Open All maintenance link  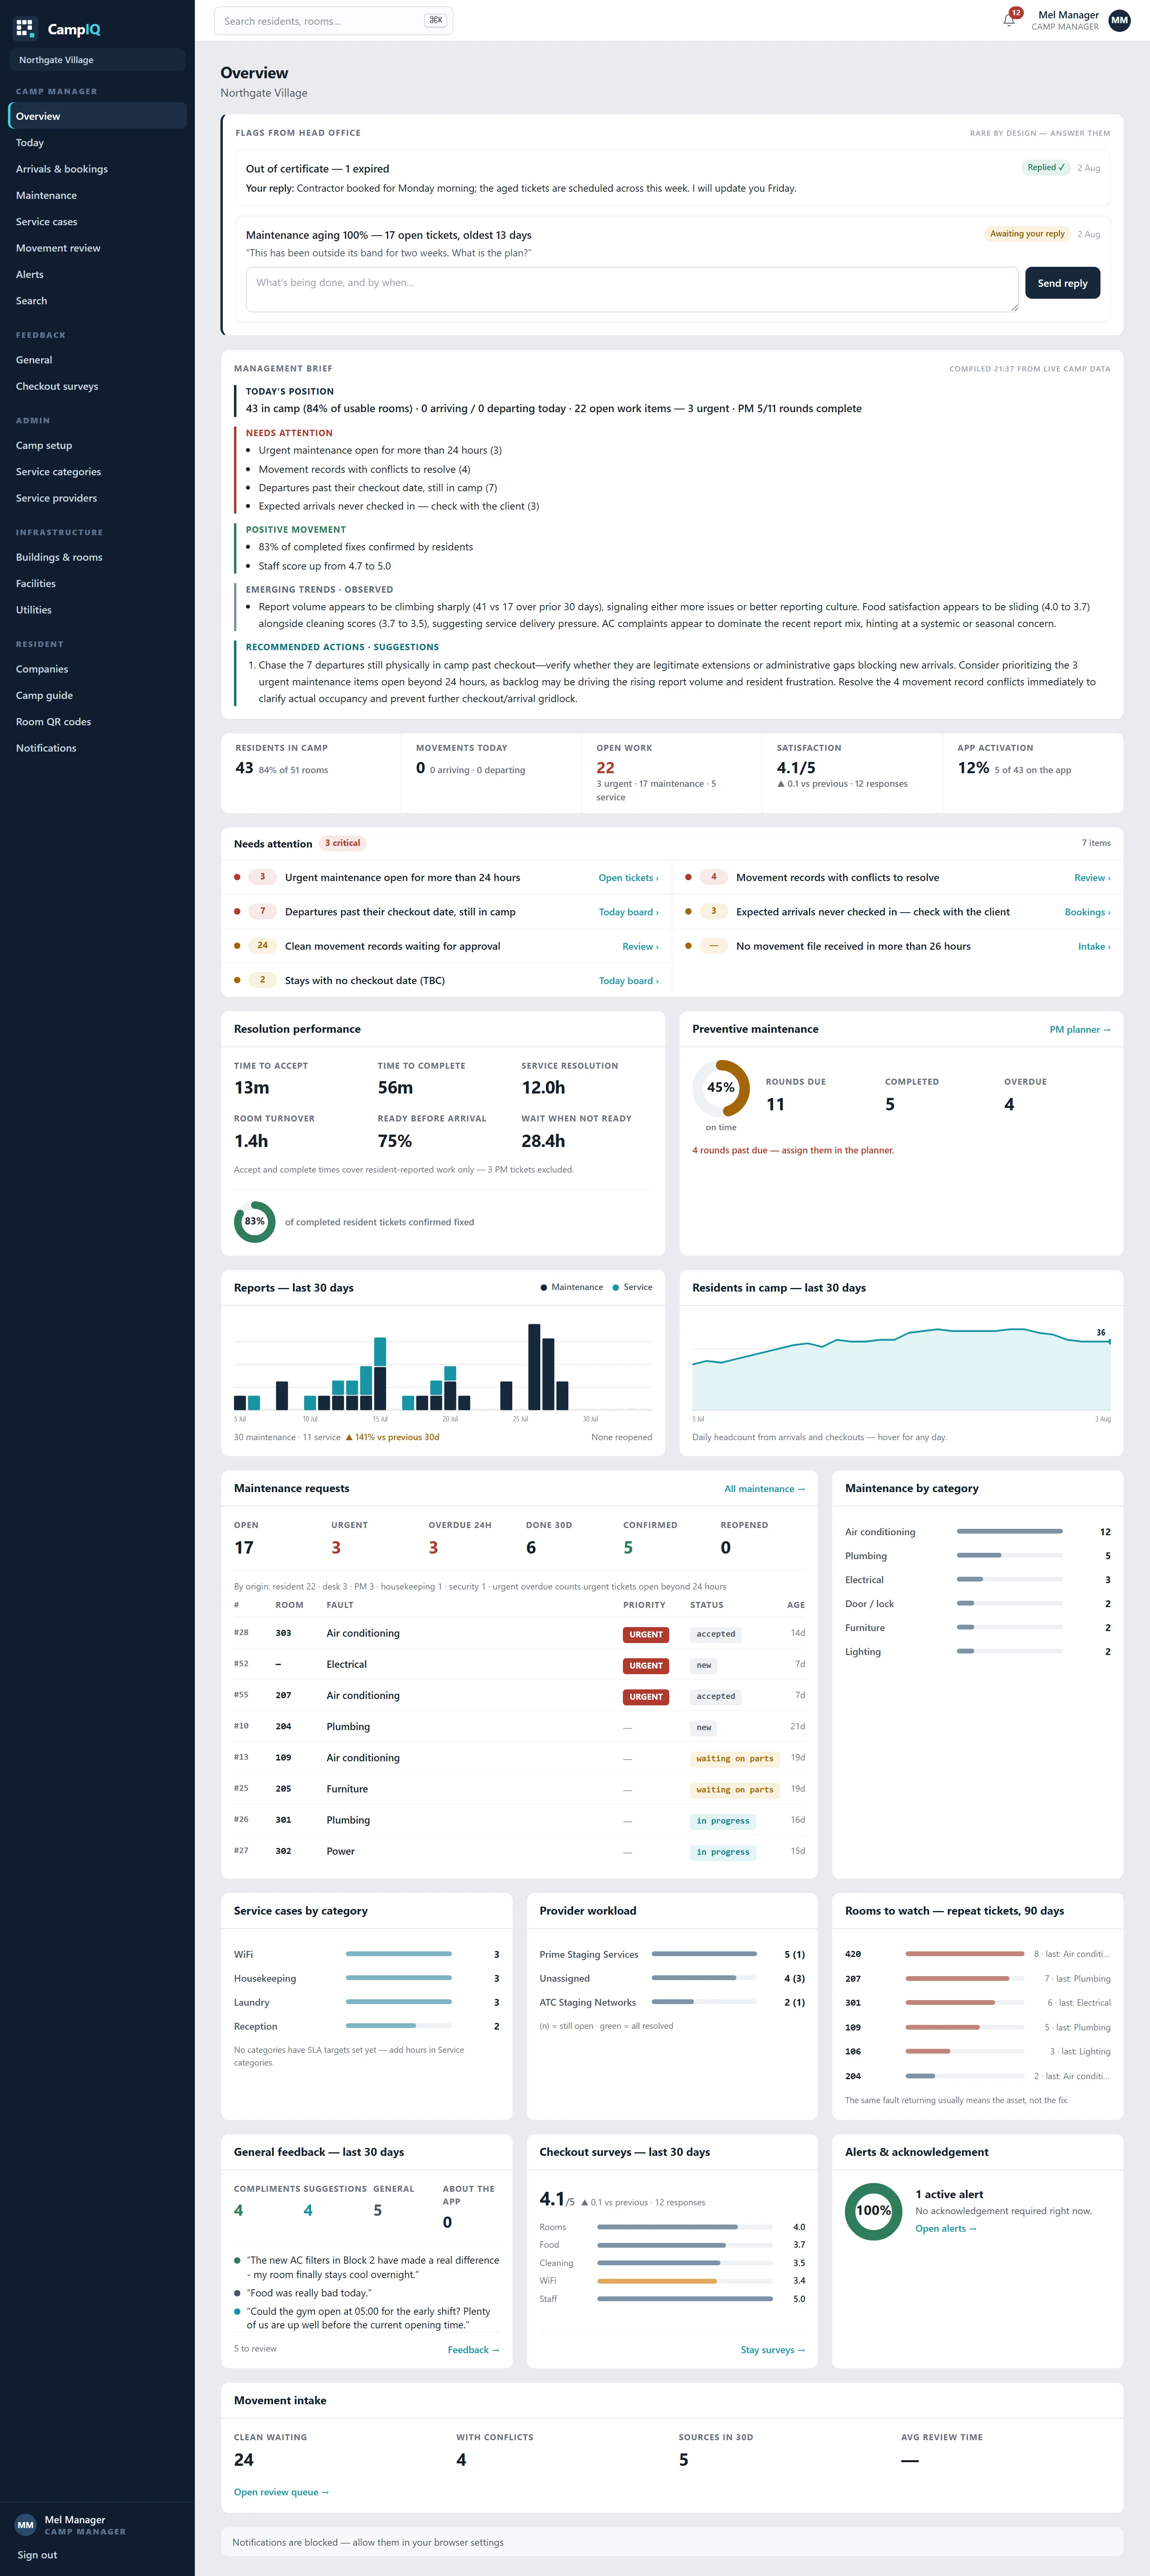pos(764,1489)
